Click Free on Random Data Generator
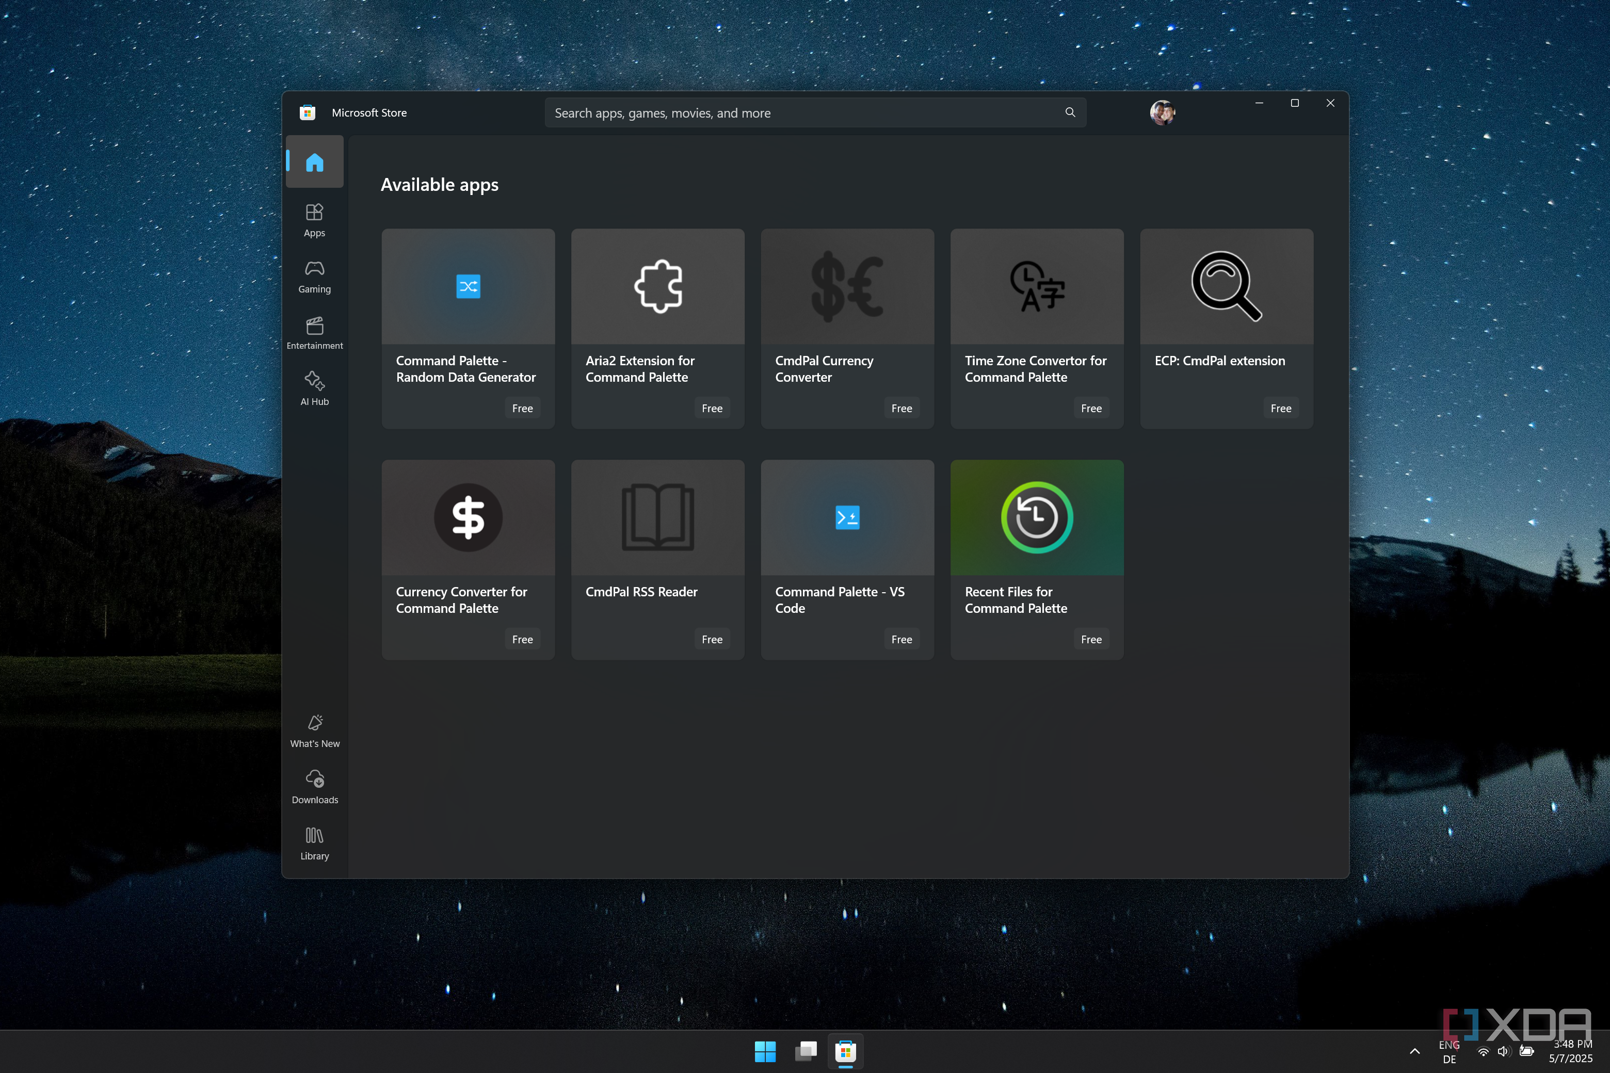Viewport: 1610px width, 1073px height. coord(522,409)
